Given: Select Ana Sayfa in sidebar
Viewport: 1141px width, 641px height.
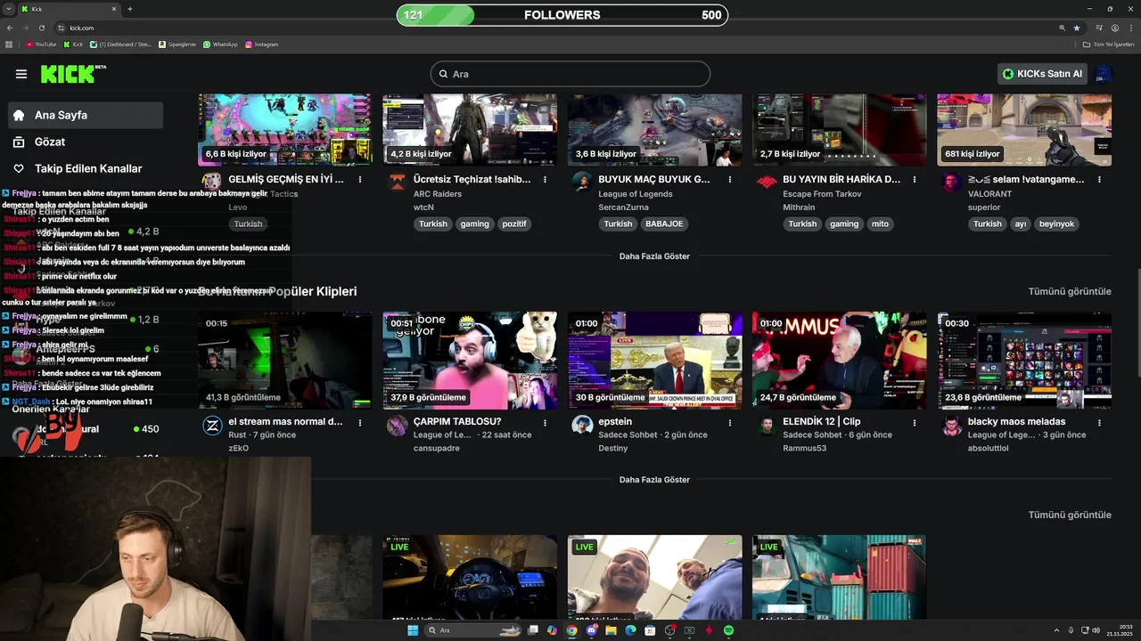Looking at the screenshot, I should click(x=86, y=115).
